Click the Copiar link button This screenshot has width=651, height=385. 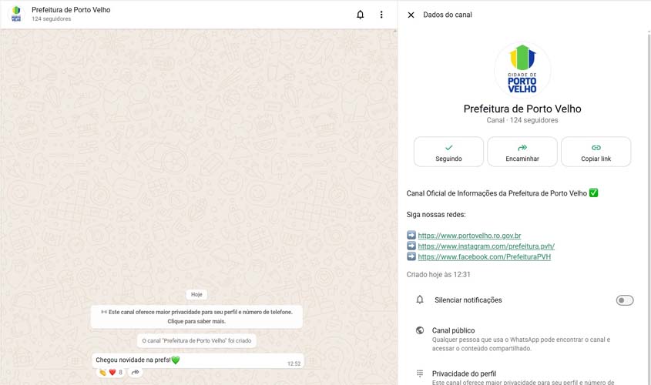[x=596, y=152]
